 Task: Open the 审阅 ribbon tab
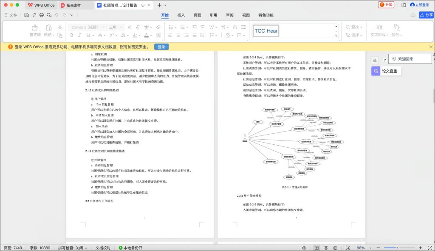230,15
